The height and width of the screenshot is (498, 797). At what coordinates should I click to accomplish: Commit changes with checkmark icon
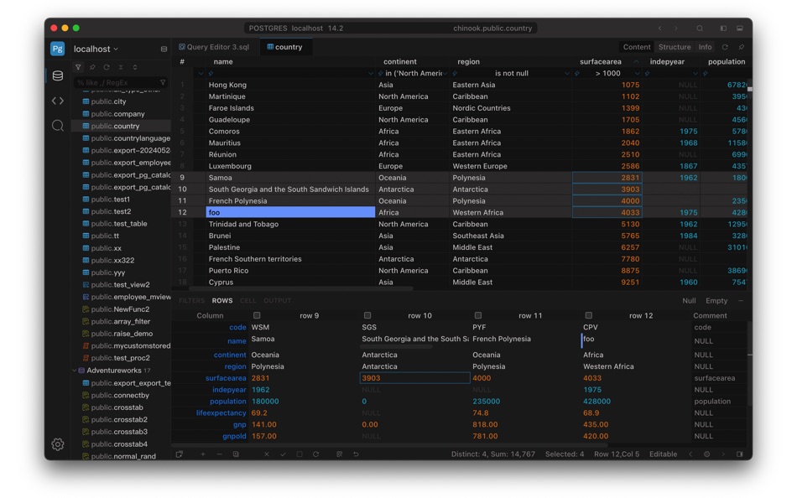pyautogui.click(x=283, y=454)
